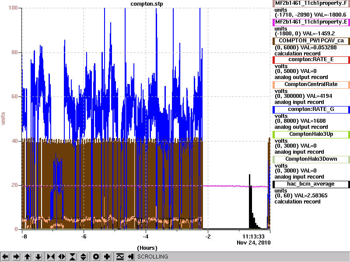Click the vertical up-down arrows zoom icon
Viewport: 350px width, 262px height.
84,257
